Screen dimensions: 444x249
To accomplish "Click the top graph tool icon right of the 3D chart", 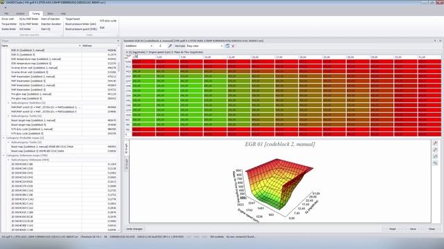I will [435, 143].
